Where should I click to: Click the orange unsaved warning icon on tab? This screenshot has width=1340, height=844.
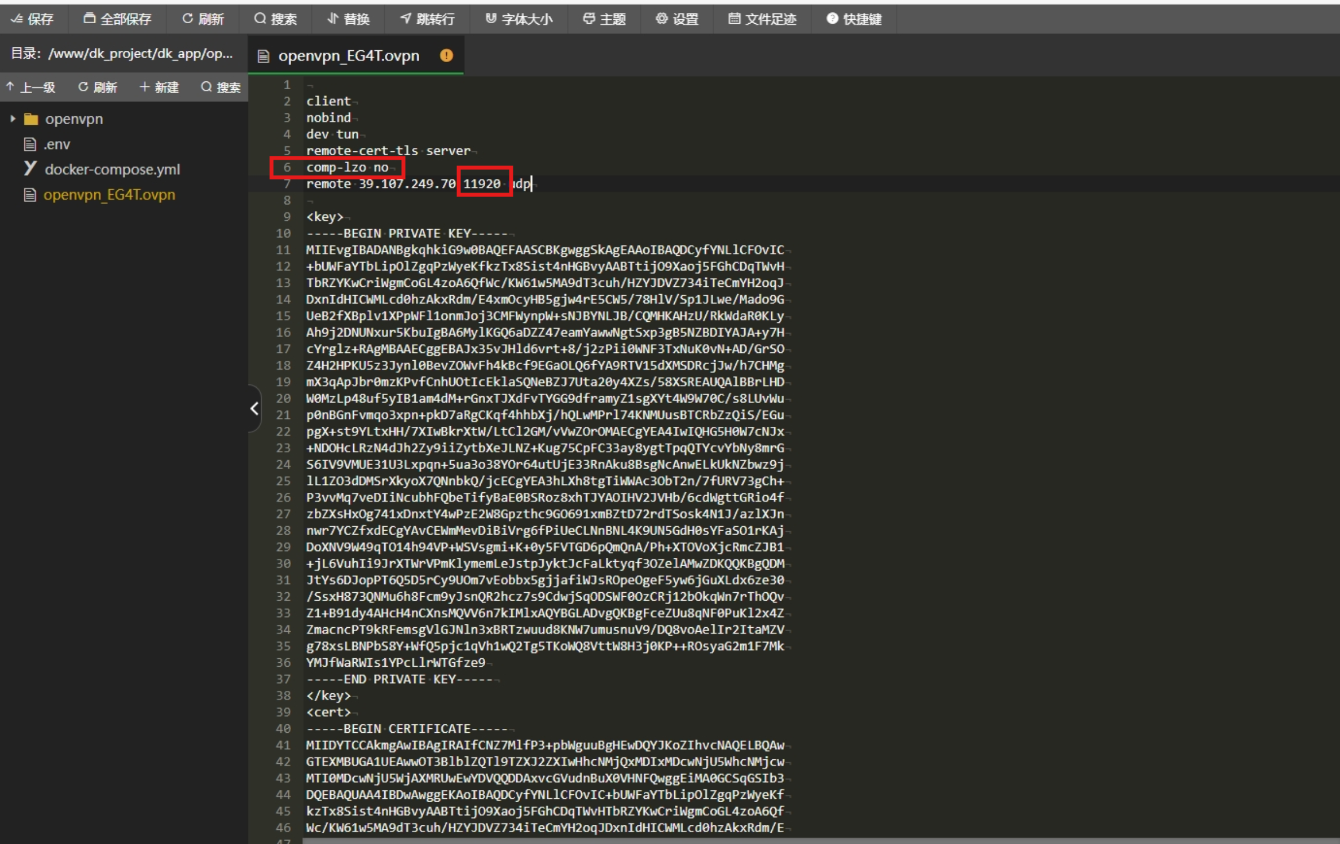(446, 55)
